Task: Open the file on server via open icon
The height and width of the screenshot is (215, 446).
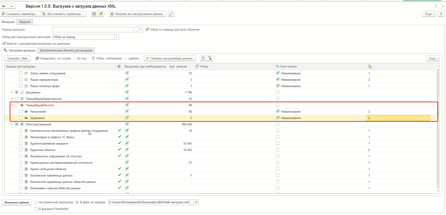Action: 196,203
